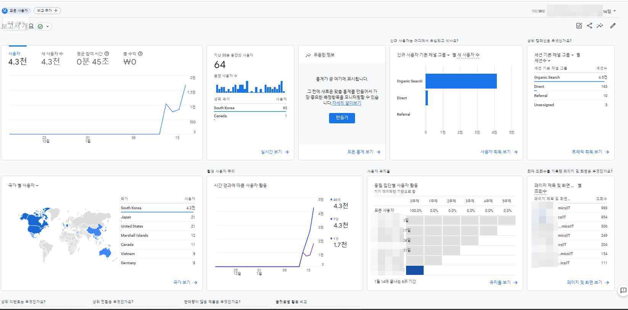Open 신규 사용자 기본 채널 그룹 dropdown
Image resolution: width=628 pixels, height=310 pixels.
[423, 55]
